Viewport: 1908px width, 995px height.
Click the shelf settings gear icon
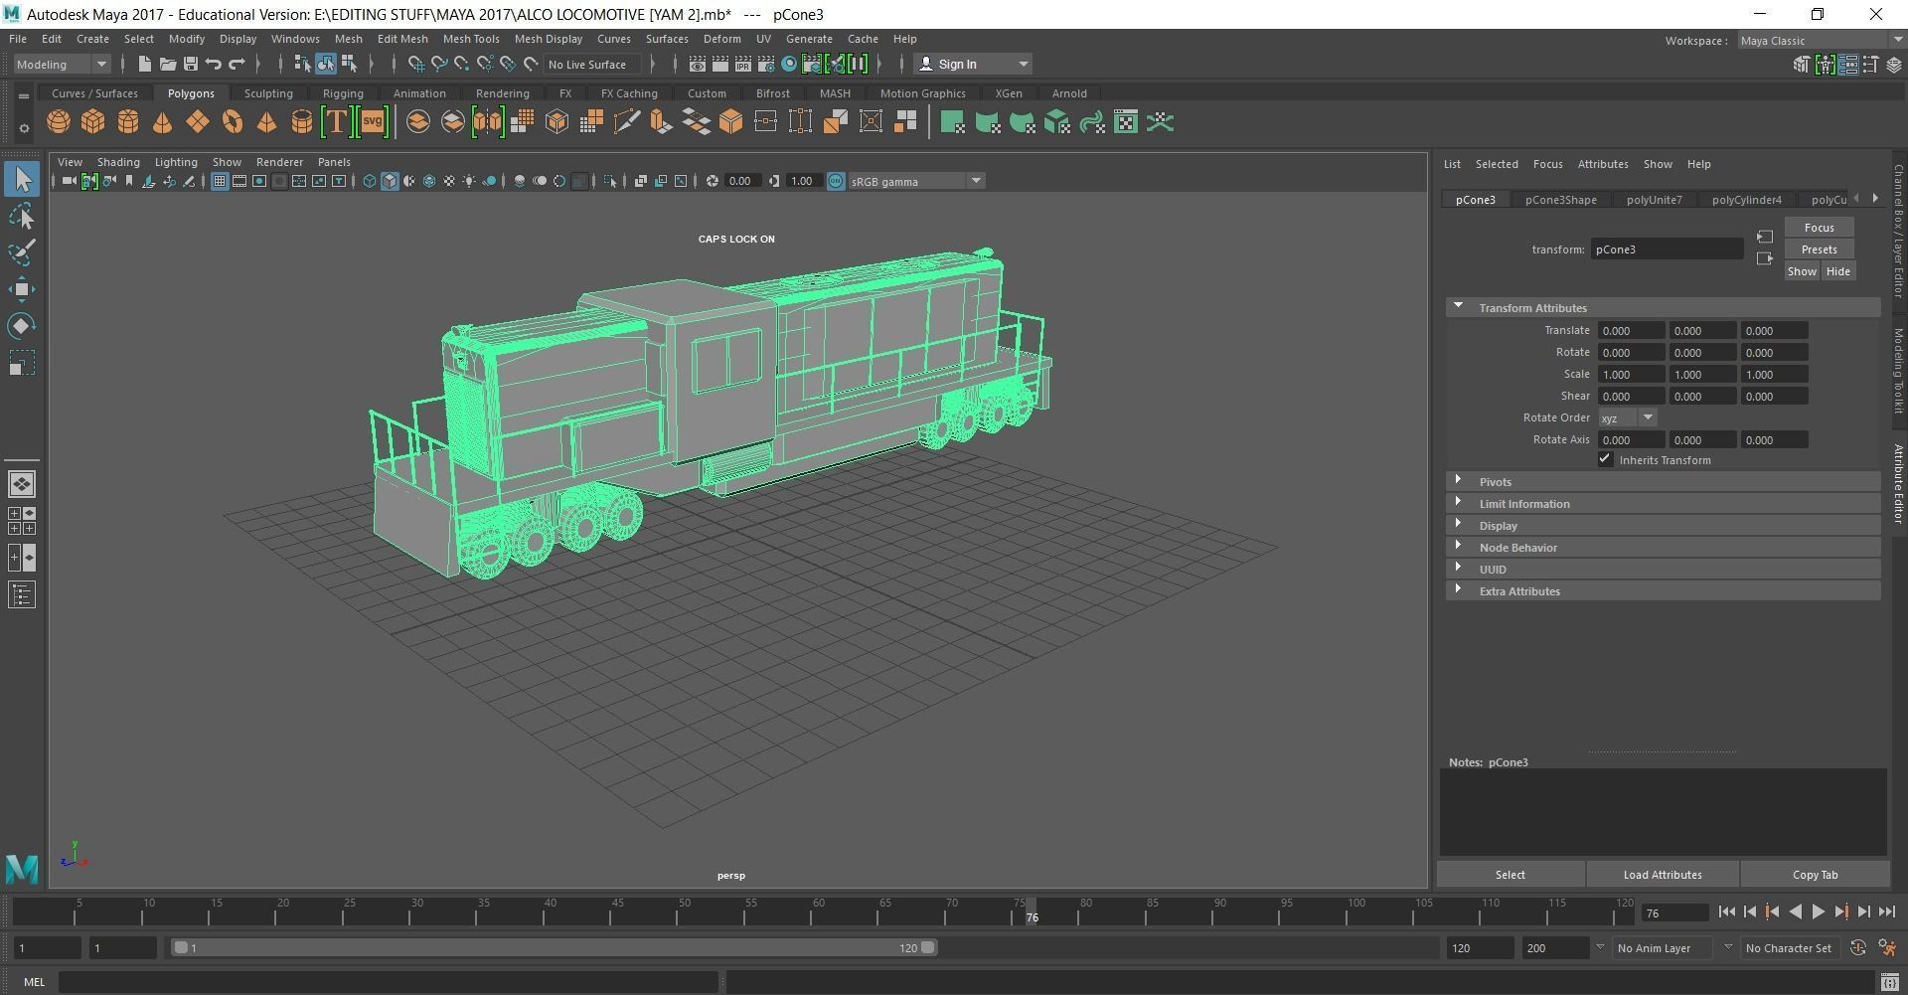point(24,128)
